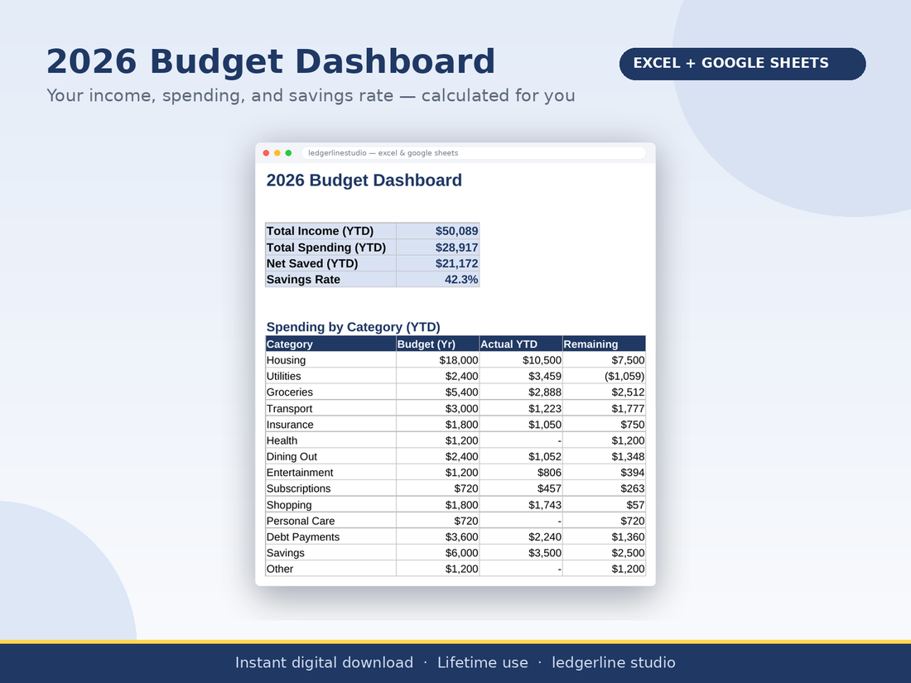Select the $28,917 total spending value
Viewport: 911px width, 683px height.
click(x=438, y=247)
